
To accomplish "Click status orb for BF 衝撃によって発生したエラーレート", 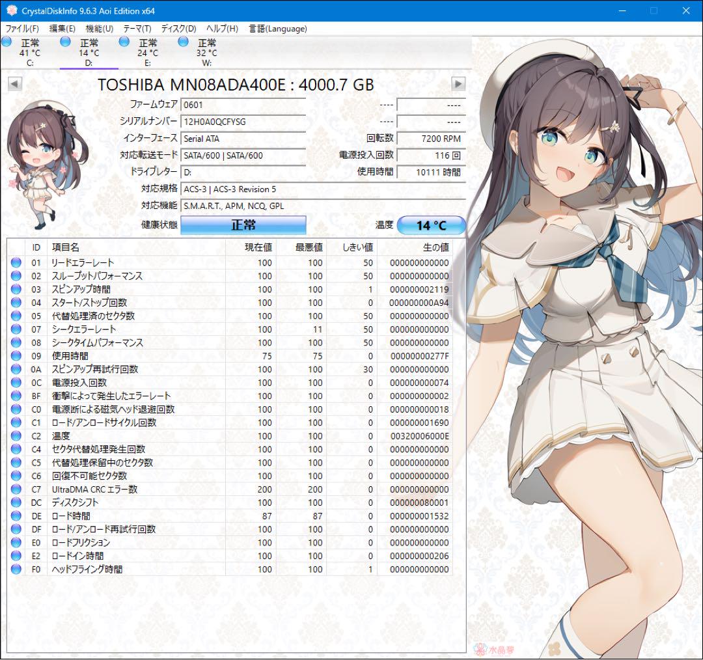I will [16, 396].
